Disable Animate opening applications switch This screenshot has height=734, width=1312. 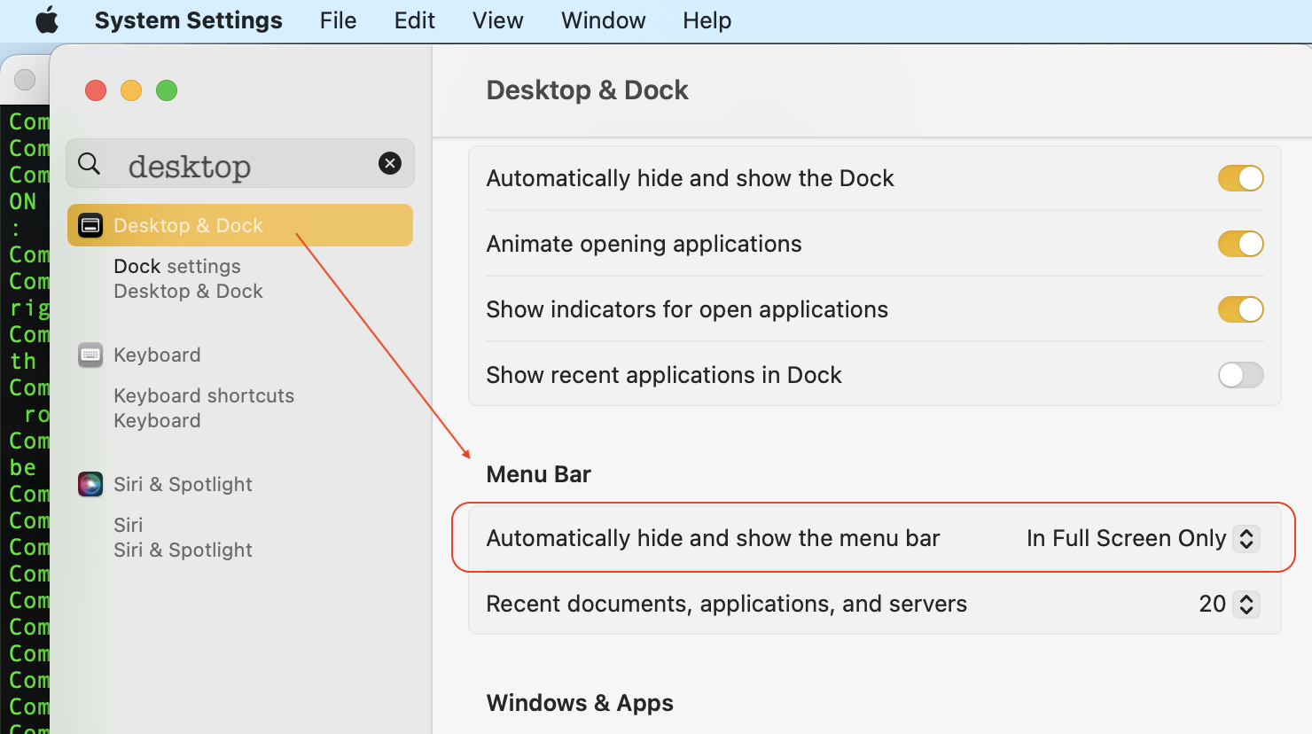click(x=1240, y=244)
